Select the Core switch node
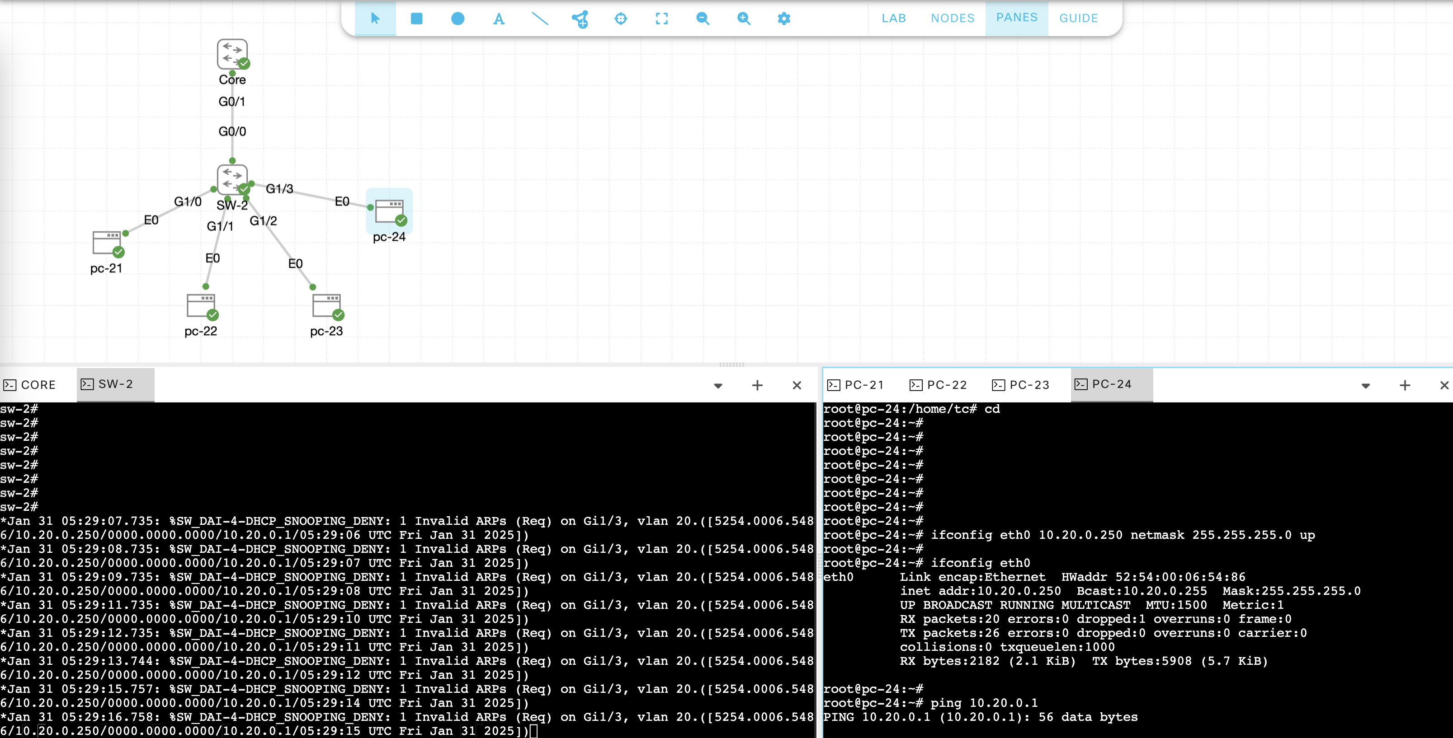Screen dimensions: 1453x738 pos(232,55)
